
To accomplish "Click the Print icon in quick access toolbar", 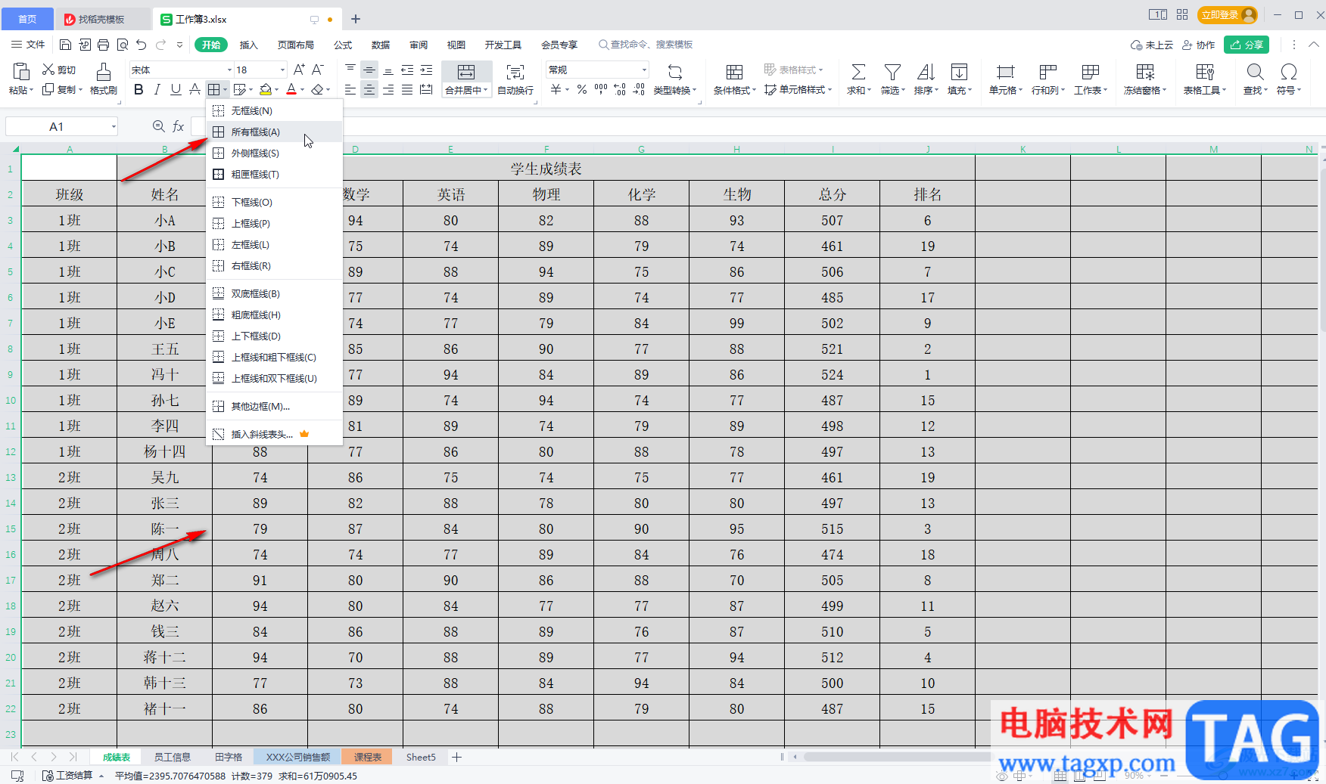I will pos(104,45).
